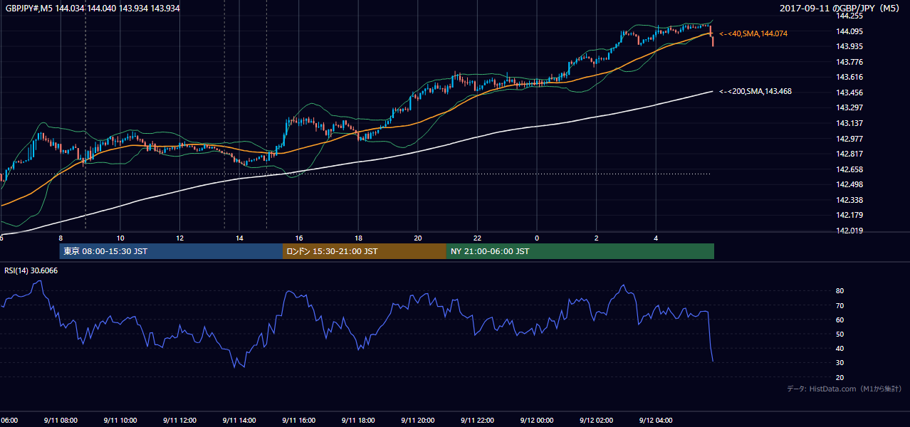Image resolution: width=910 pixels, height=427 pixels.
Task: Click hour tick 16 on main chart axis
Action: [299, 238]
